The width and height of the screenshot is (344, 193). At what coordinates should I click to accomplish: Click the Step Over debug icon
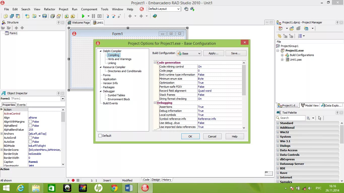tap(114, 16)
